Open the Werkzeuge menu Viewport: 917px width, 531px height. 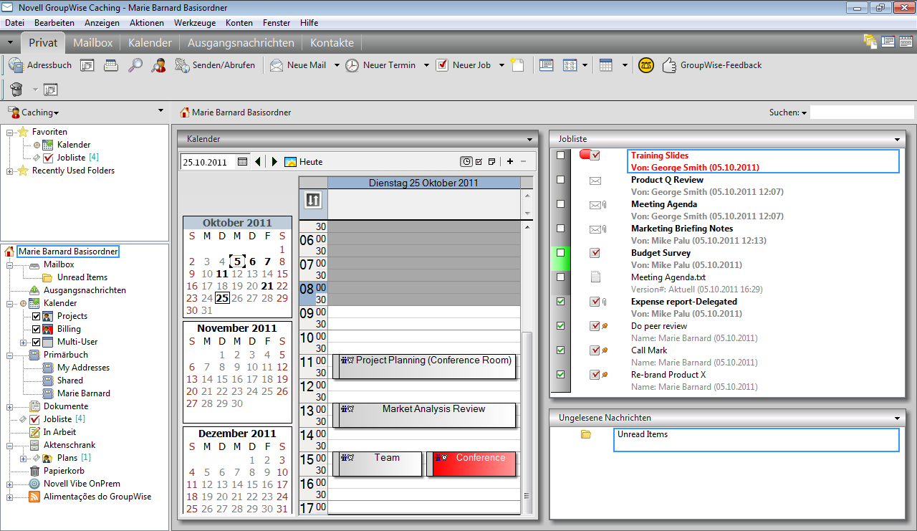pos(195,23)
